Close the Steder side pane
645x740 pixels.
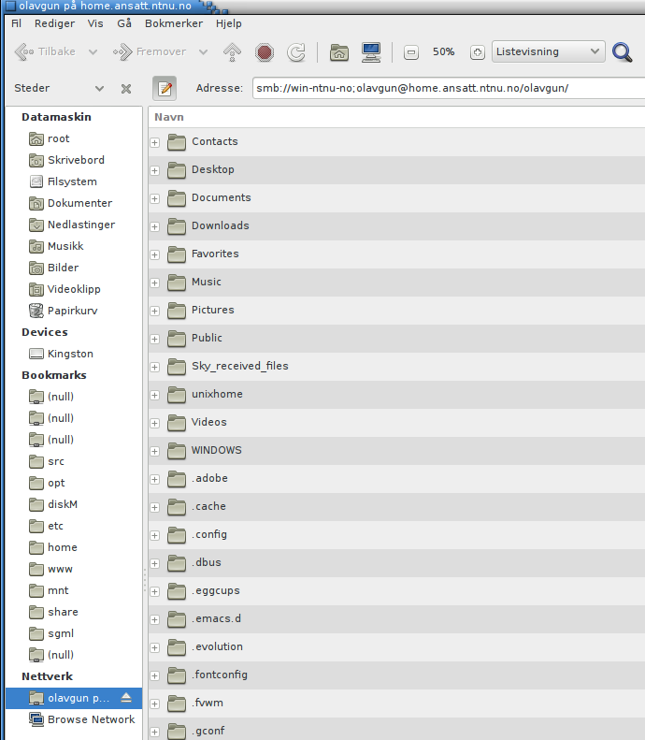pos(126,89)
